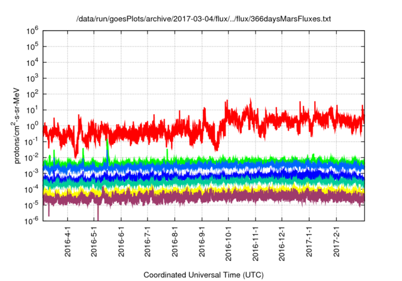Pick the 2016-9-1 axis date label

(202, 241)
